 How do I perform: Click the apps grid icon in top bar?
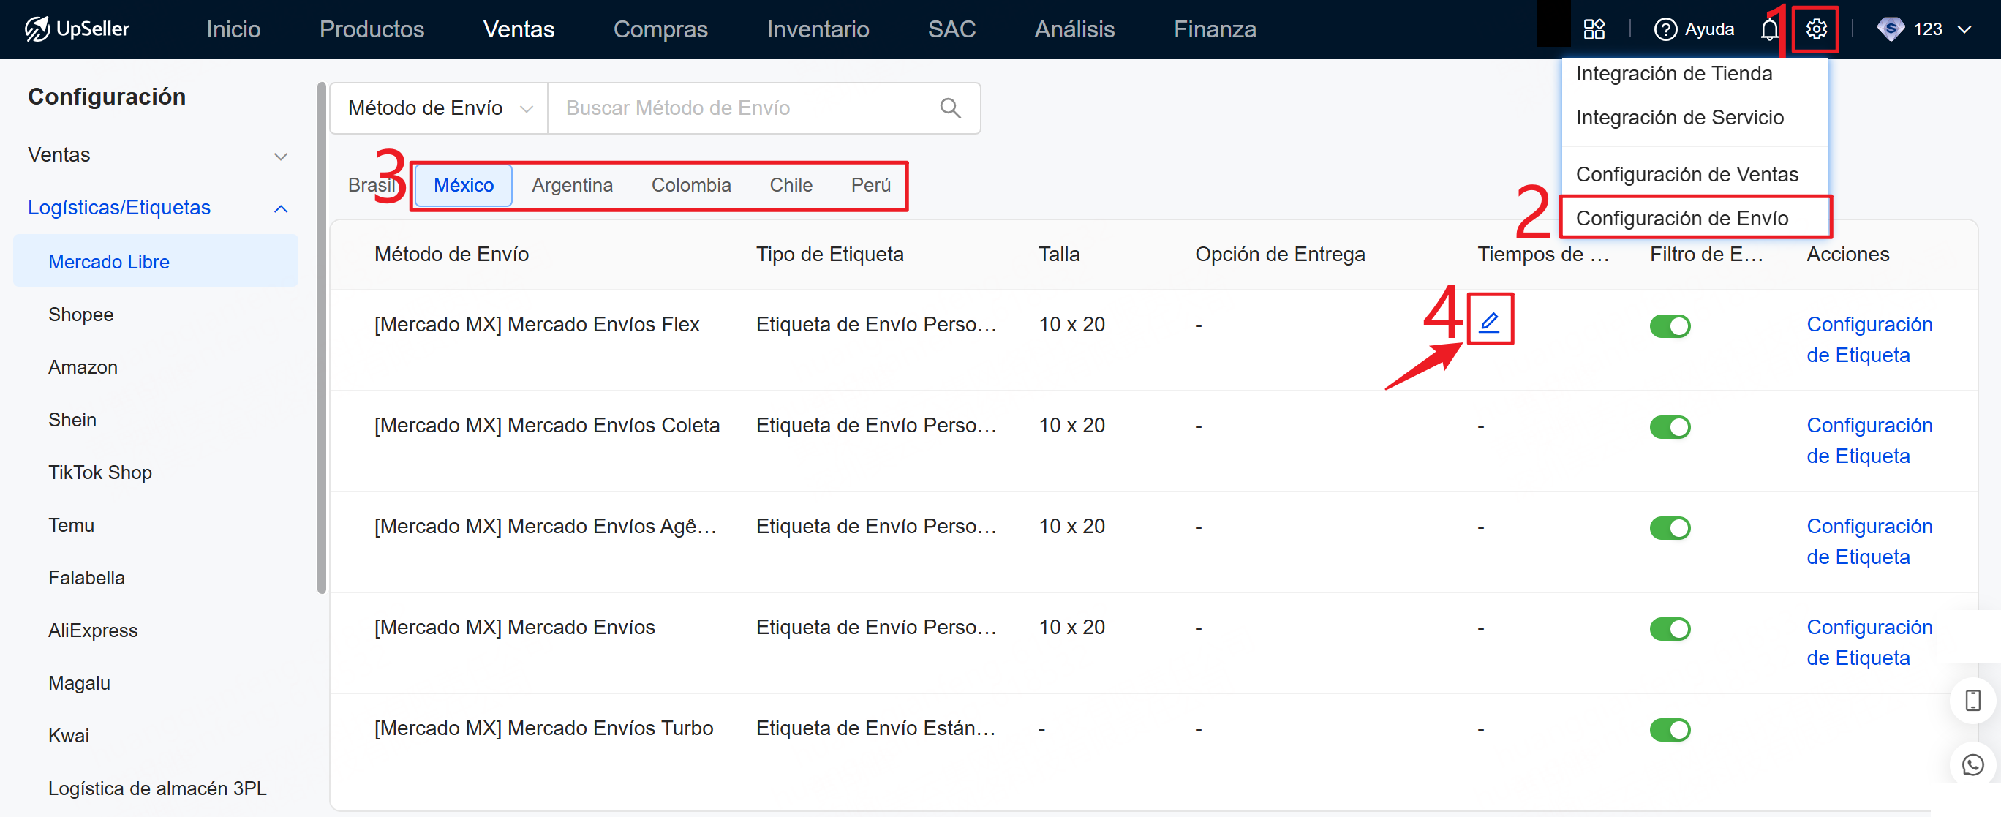pyautogui.click(x=1594, y=29)
